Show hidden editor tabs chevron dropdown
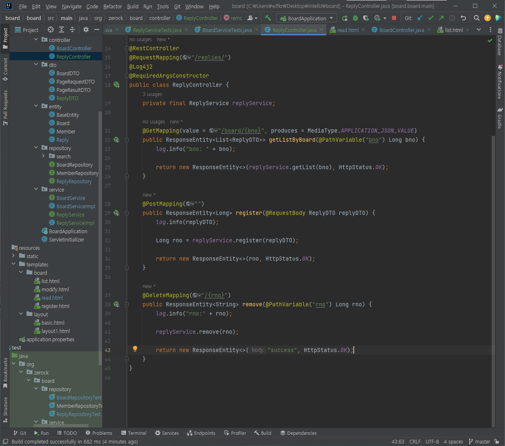The image size is (505, 446). pyautogui.click(x=479, y=30)
